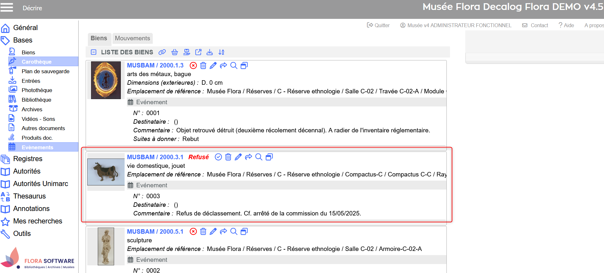Click the link chain icon in list toolbar
Viewport: 604px width, 273px height.
pyautogui.click(x=162, y=52)
